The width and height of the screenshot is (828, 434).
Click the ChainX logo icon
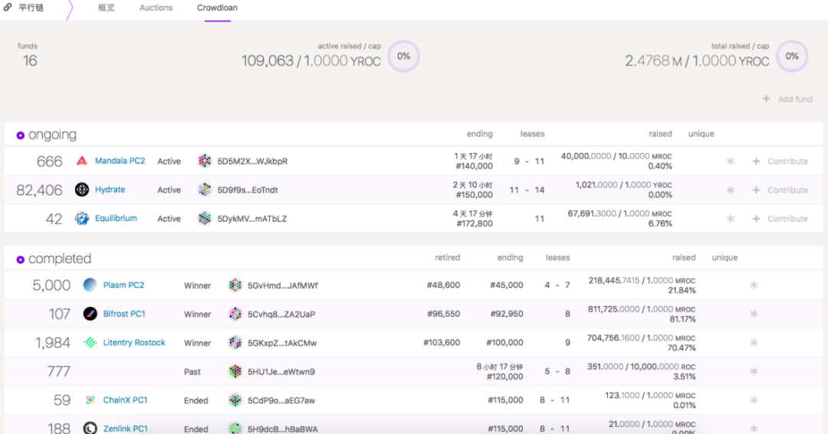click(x=90, y=400)
